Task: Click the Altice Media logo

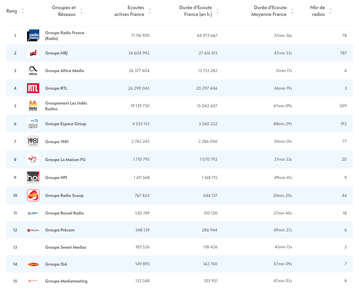Action: [x=33, y=71]
